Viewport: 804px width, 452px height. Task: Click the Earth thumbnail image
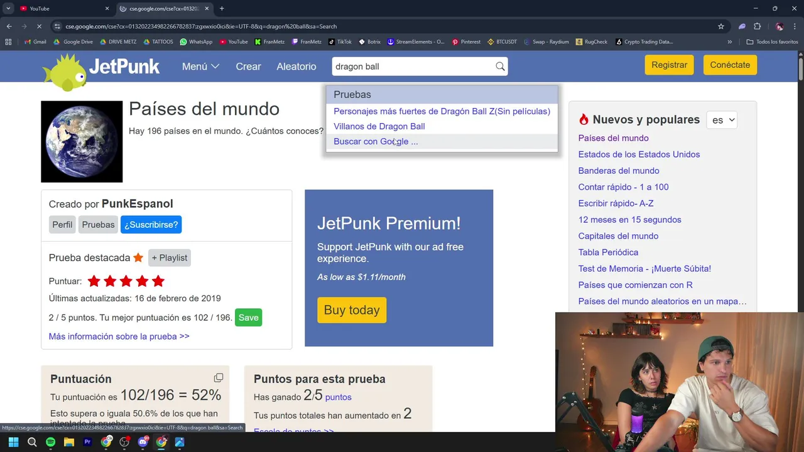point(82,141)
